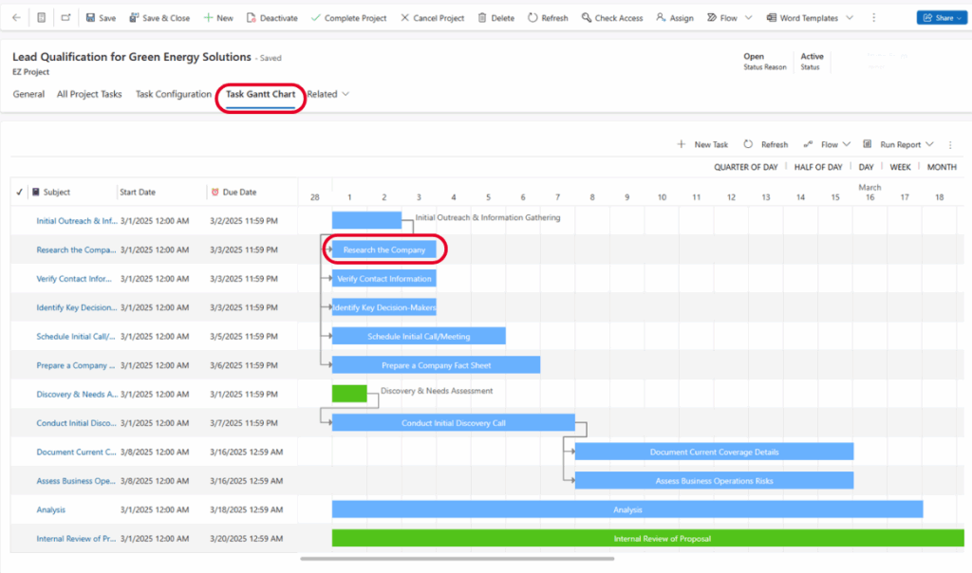Click the Save icon in toolbar
Viewport: 972px width, 573px height.
coord(90,18)
